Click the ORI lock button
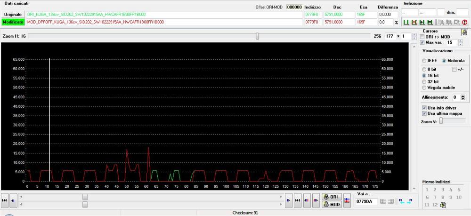471x216 pixels. 332,197
